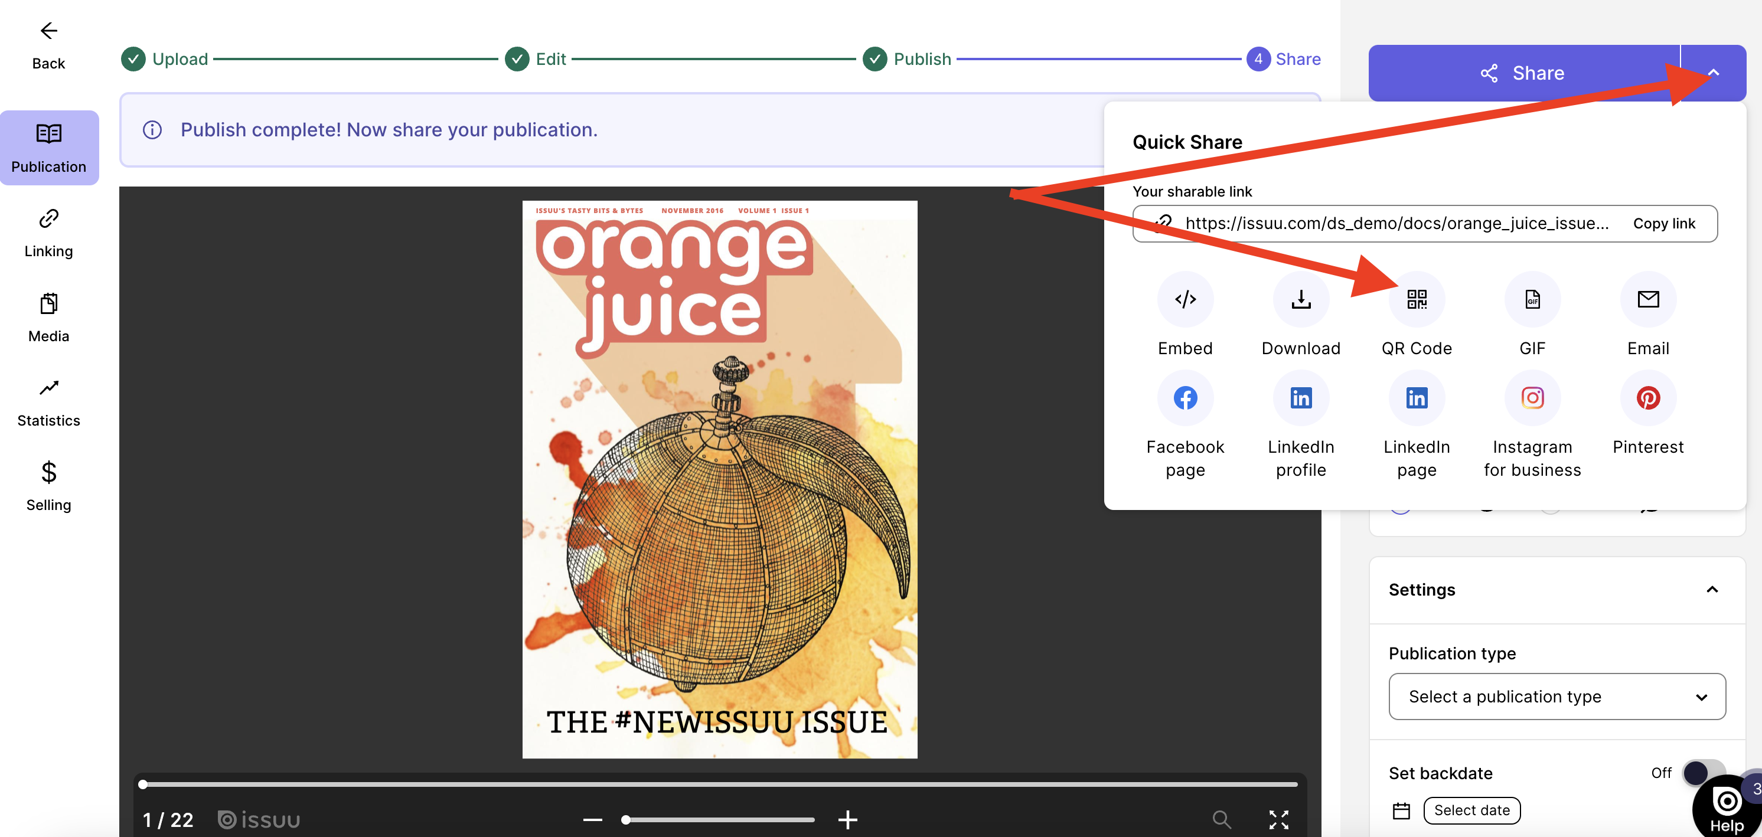Click the Select date button
The height and width of the screenshot is (837, 1762).
[1472, 810]
